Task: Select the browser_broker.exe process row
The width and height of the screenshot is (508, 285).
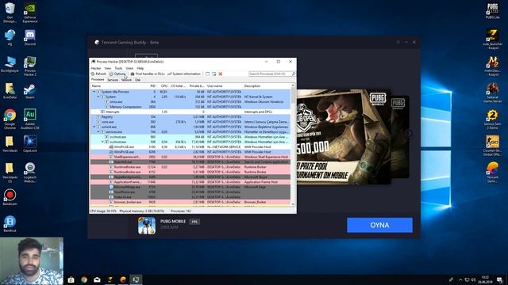Action: click(190, 202)
